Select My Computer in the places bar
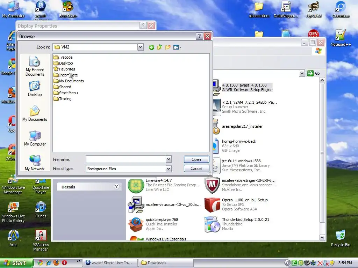This screenshot has height=268, width=358. (x=35, y=138)
